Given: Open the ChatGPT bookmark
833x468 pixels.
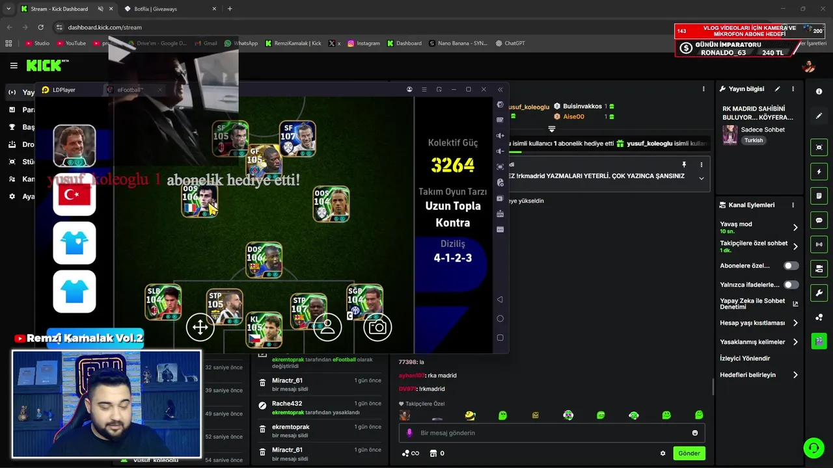Looking at the screenshot, I should tap(510, 43).
